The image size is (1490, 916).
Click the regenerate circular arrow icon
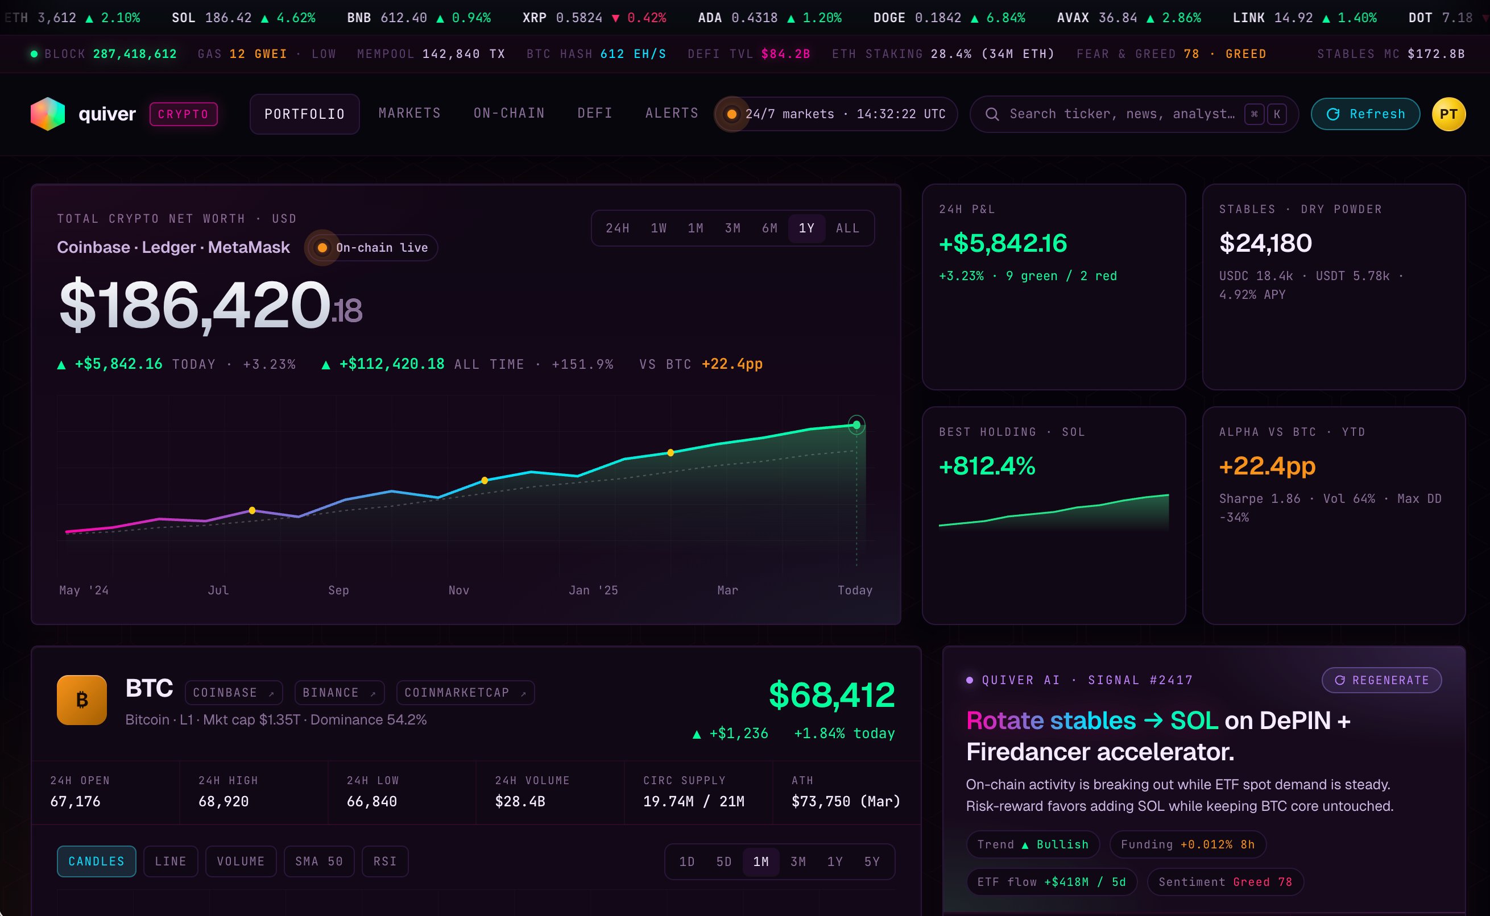[1340, 680]
